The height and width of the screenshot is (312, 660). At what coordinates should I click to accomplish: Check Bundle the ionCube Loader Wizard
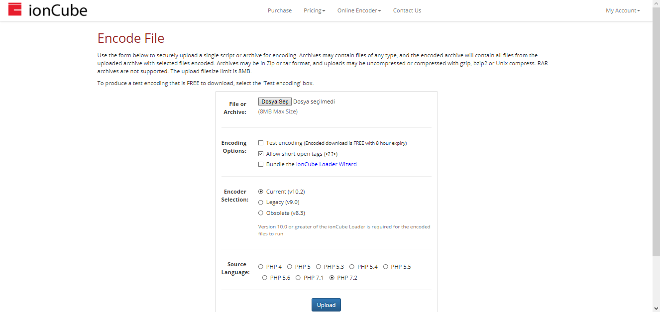[x=261, y=164]
